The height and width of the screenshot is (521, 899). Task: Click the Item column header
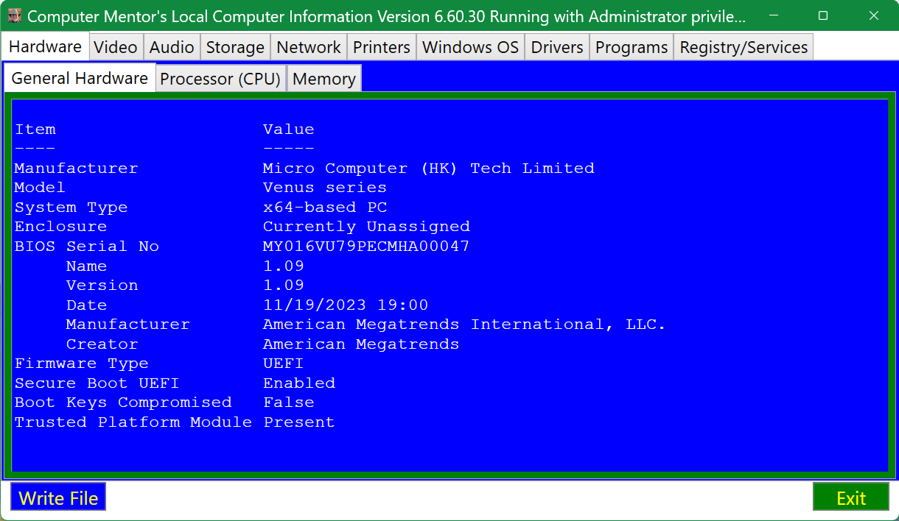point(35,130)
